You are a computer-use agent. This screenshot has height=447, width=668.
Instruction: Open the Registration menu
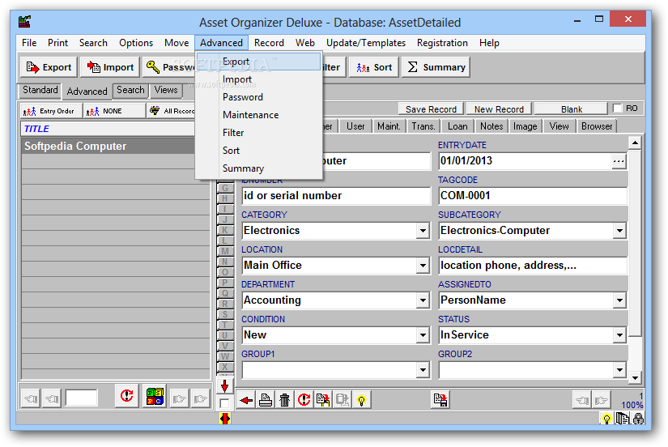tap(442, 43)
